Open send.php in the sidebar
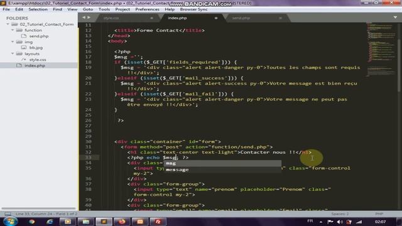This screenshot has height=226, width=402. point(39,36)
